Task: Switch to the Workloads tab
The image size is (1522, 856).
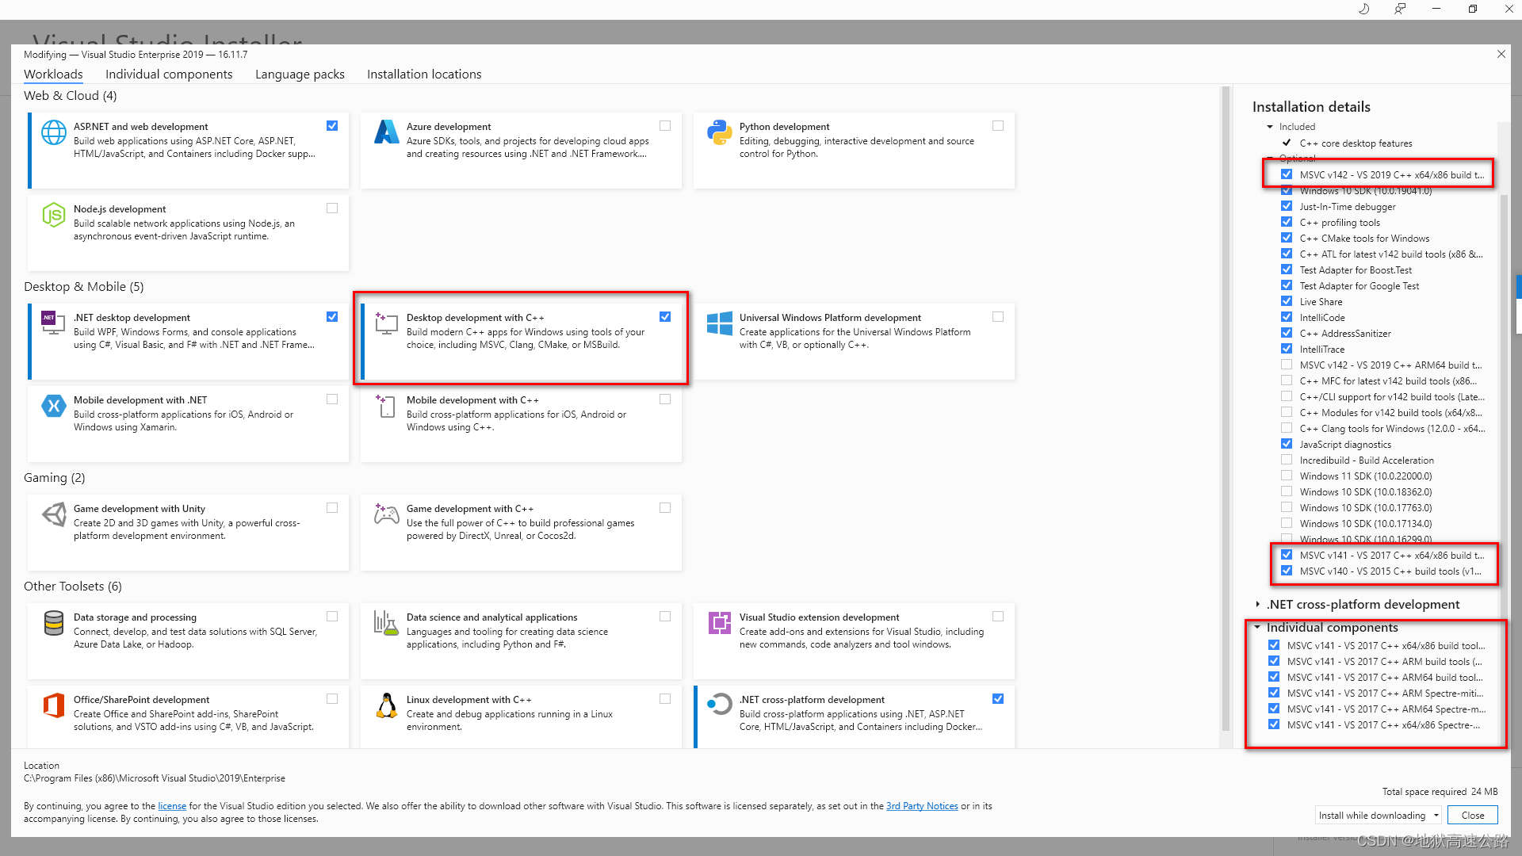Action: [x=53, y=74]
